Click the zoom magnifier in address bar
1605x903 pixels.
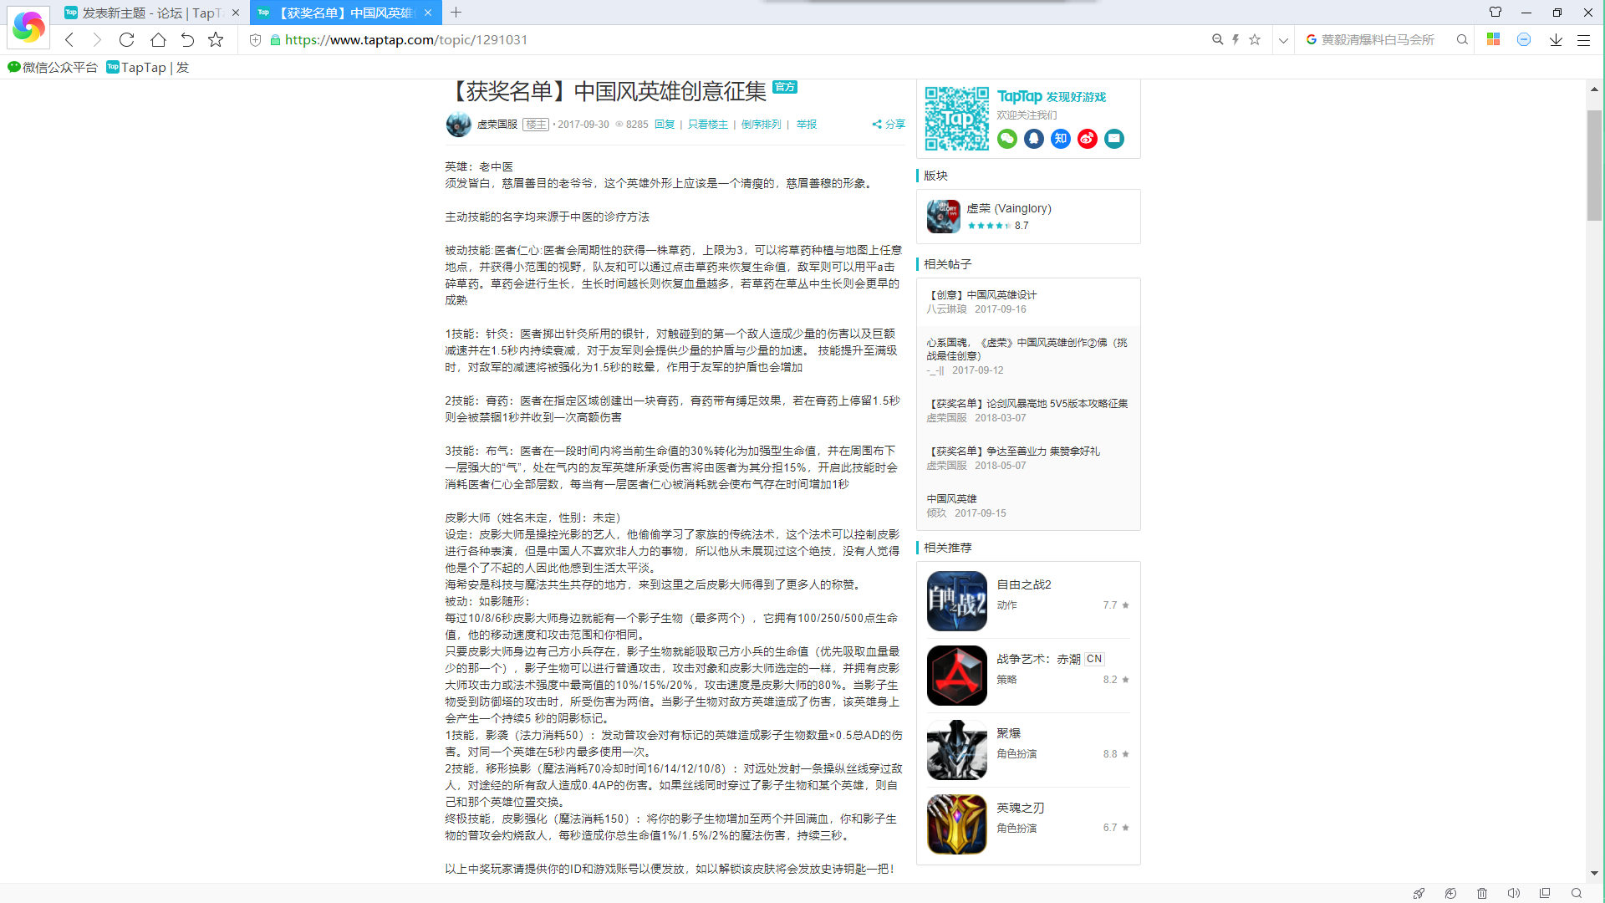[x=1217, y=39]
